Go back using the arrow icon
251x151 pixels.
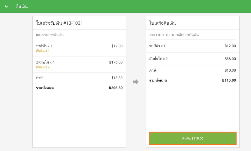tap(6, 6)
